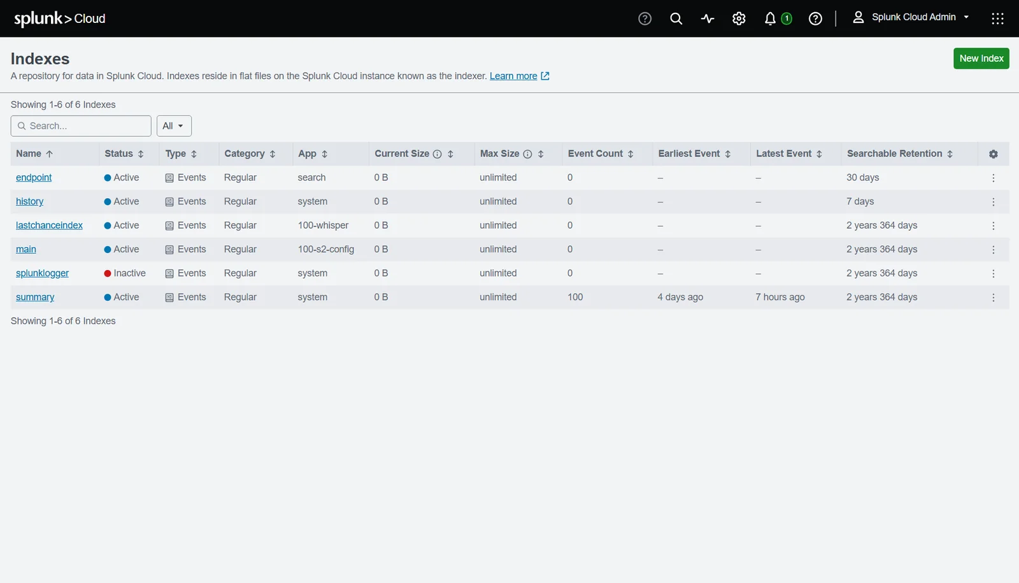This screenshot has width=1019, height=583.
Task: Click Events type icon in history row
Action: [x=169, y=202]
